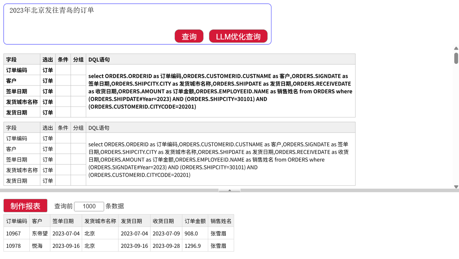The image size is (459, 259).
Task: Click the vertical scrollbar thumb
Action: [456, 58]
